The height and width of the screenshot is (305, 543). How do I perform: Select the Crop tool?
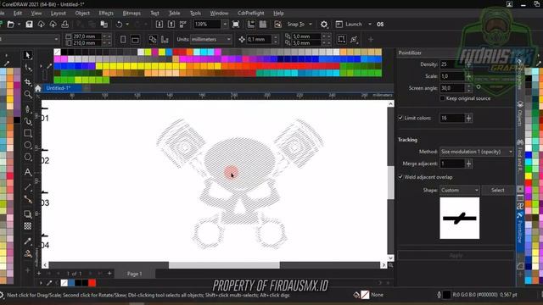(28, 81)
